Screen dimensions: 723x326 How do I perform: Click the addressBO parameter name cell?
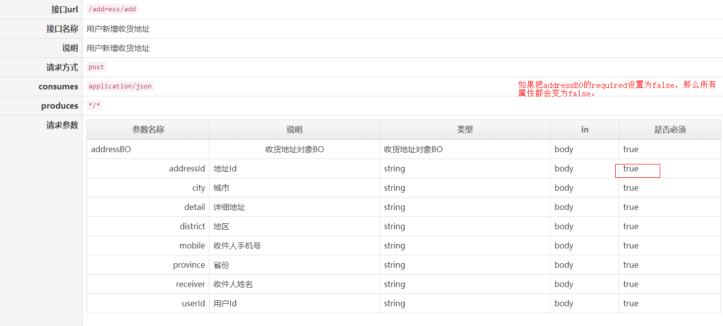[x=111, y=149]
